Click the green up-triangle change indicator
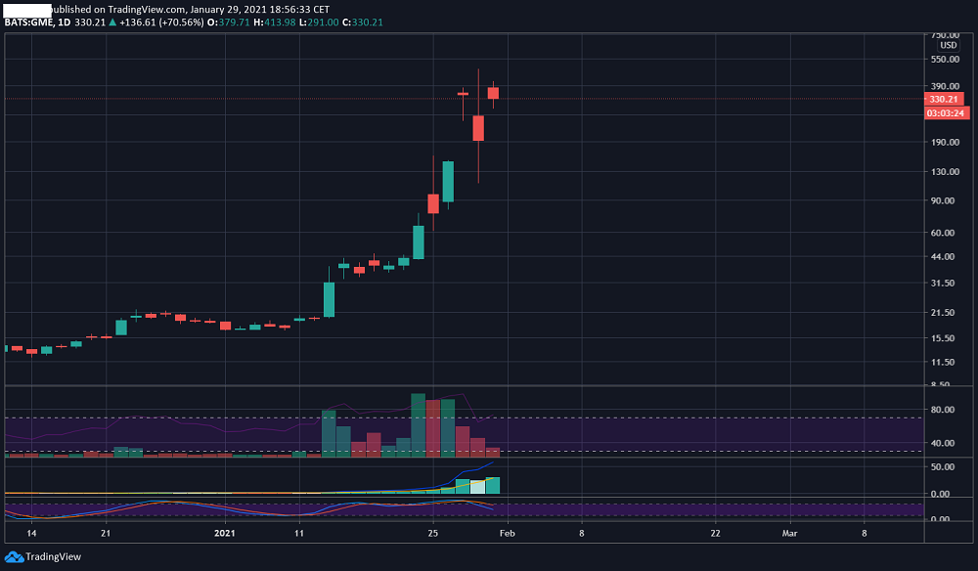 (112, 22)
